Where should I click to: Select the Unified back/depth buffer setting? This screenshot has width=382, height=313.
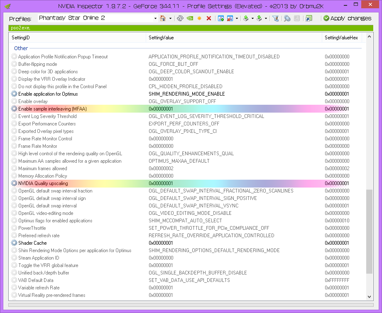coord(44,273)
